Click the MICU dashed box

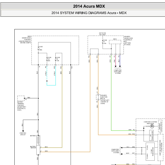pyautogui.click(x=115, y=42)
